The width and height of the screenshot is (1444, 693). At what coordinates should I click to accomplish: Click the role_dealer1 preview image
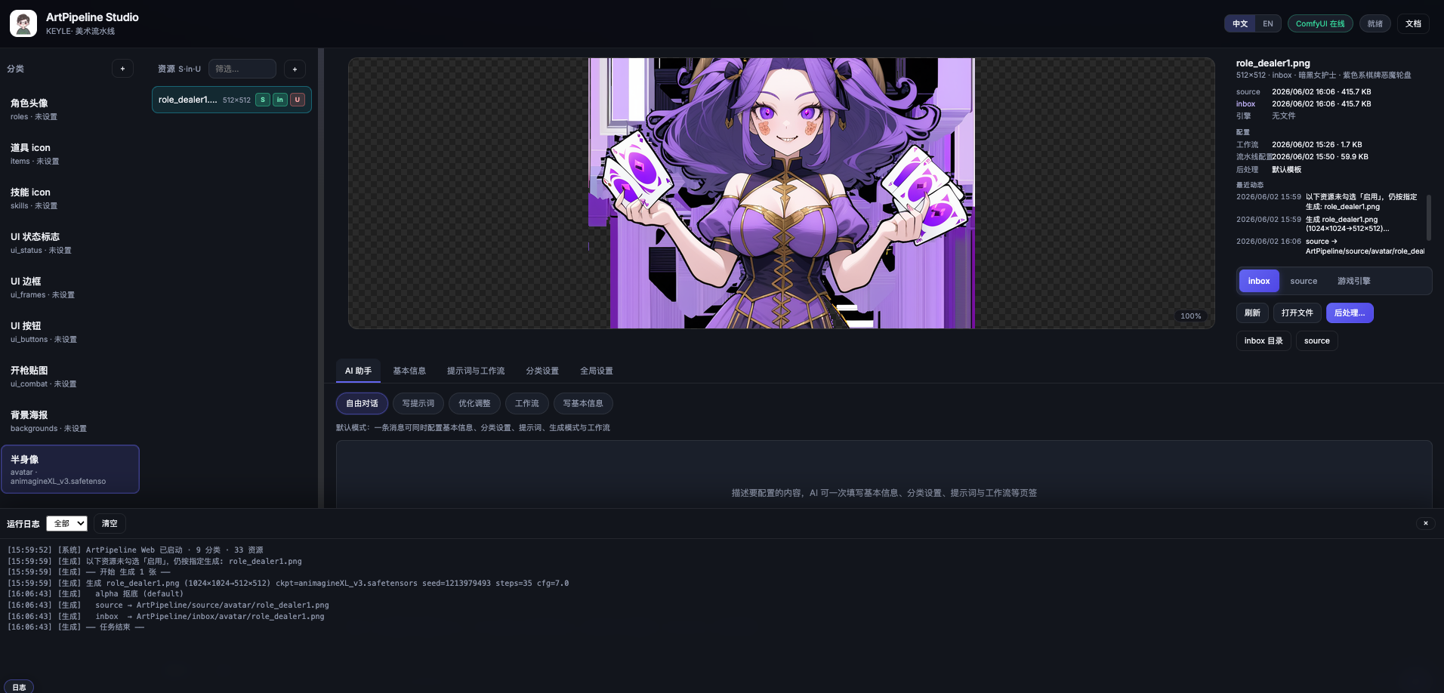point(782,193)
